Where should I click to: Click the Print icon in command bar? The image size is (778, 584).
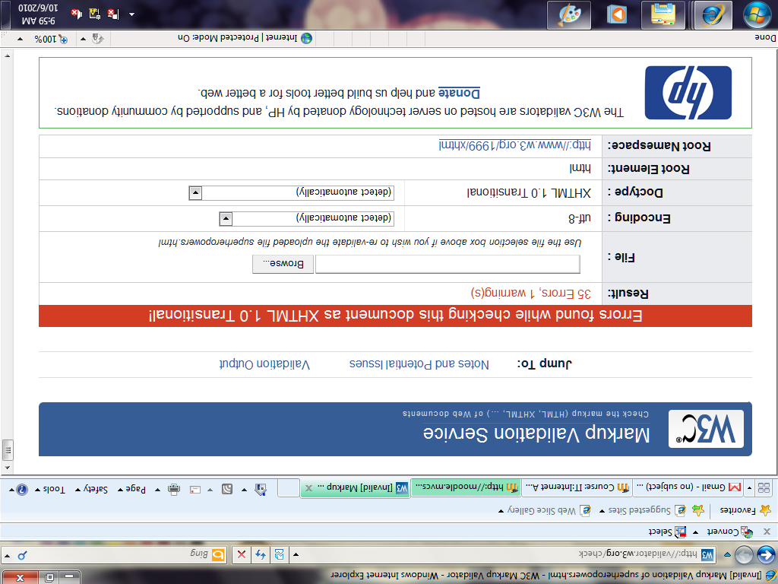pyautogui.click(x=173, y=489)
